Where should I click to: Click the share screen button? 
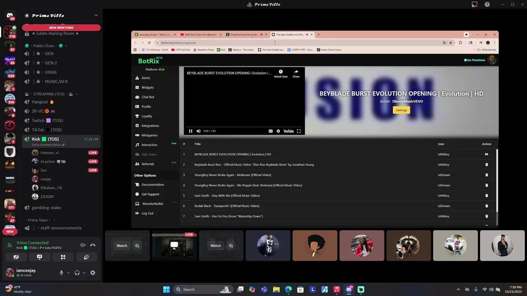(x=40, y=257)
